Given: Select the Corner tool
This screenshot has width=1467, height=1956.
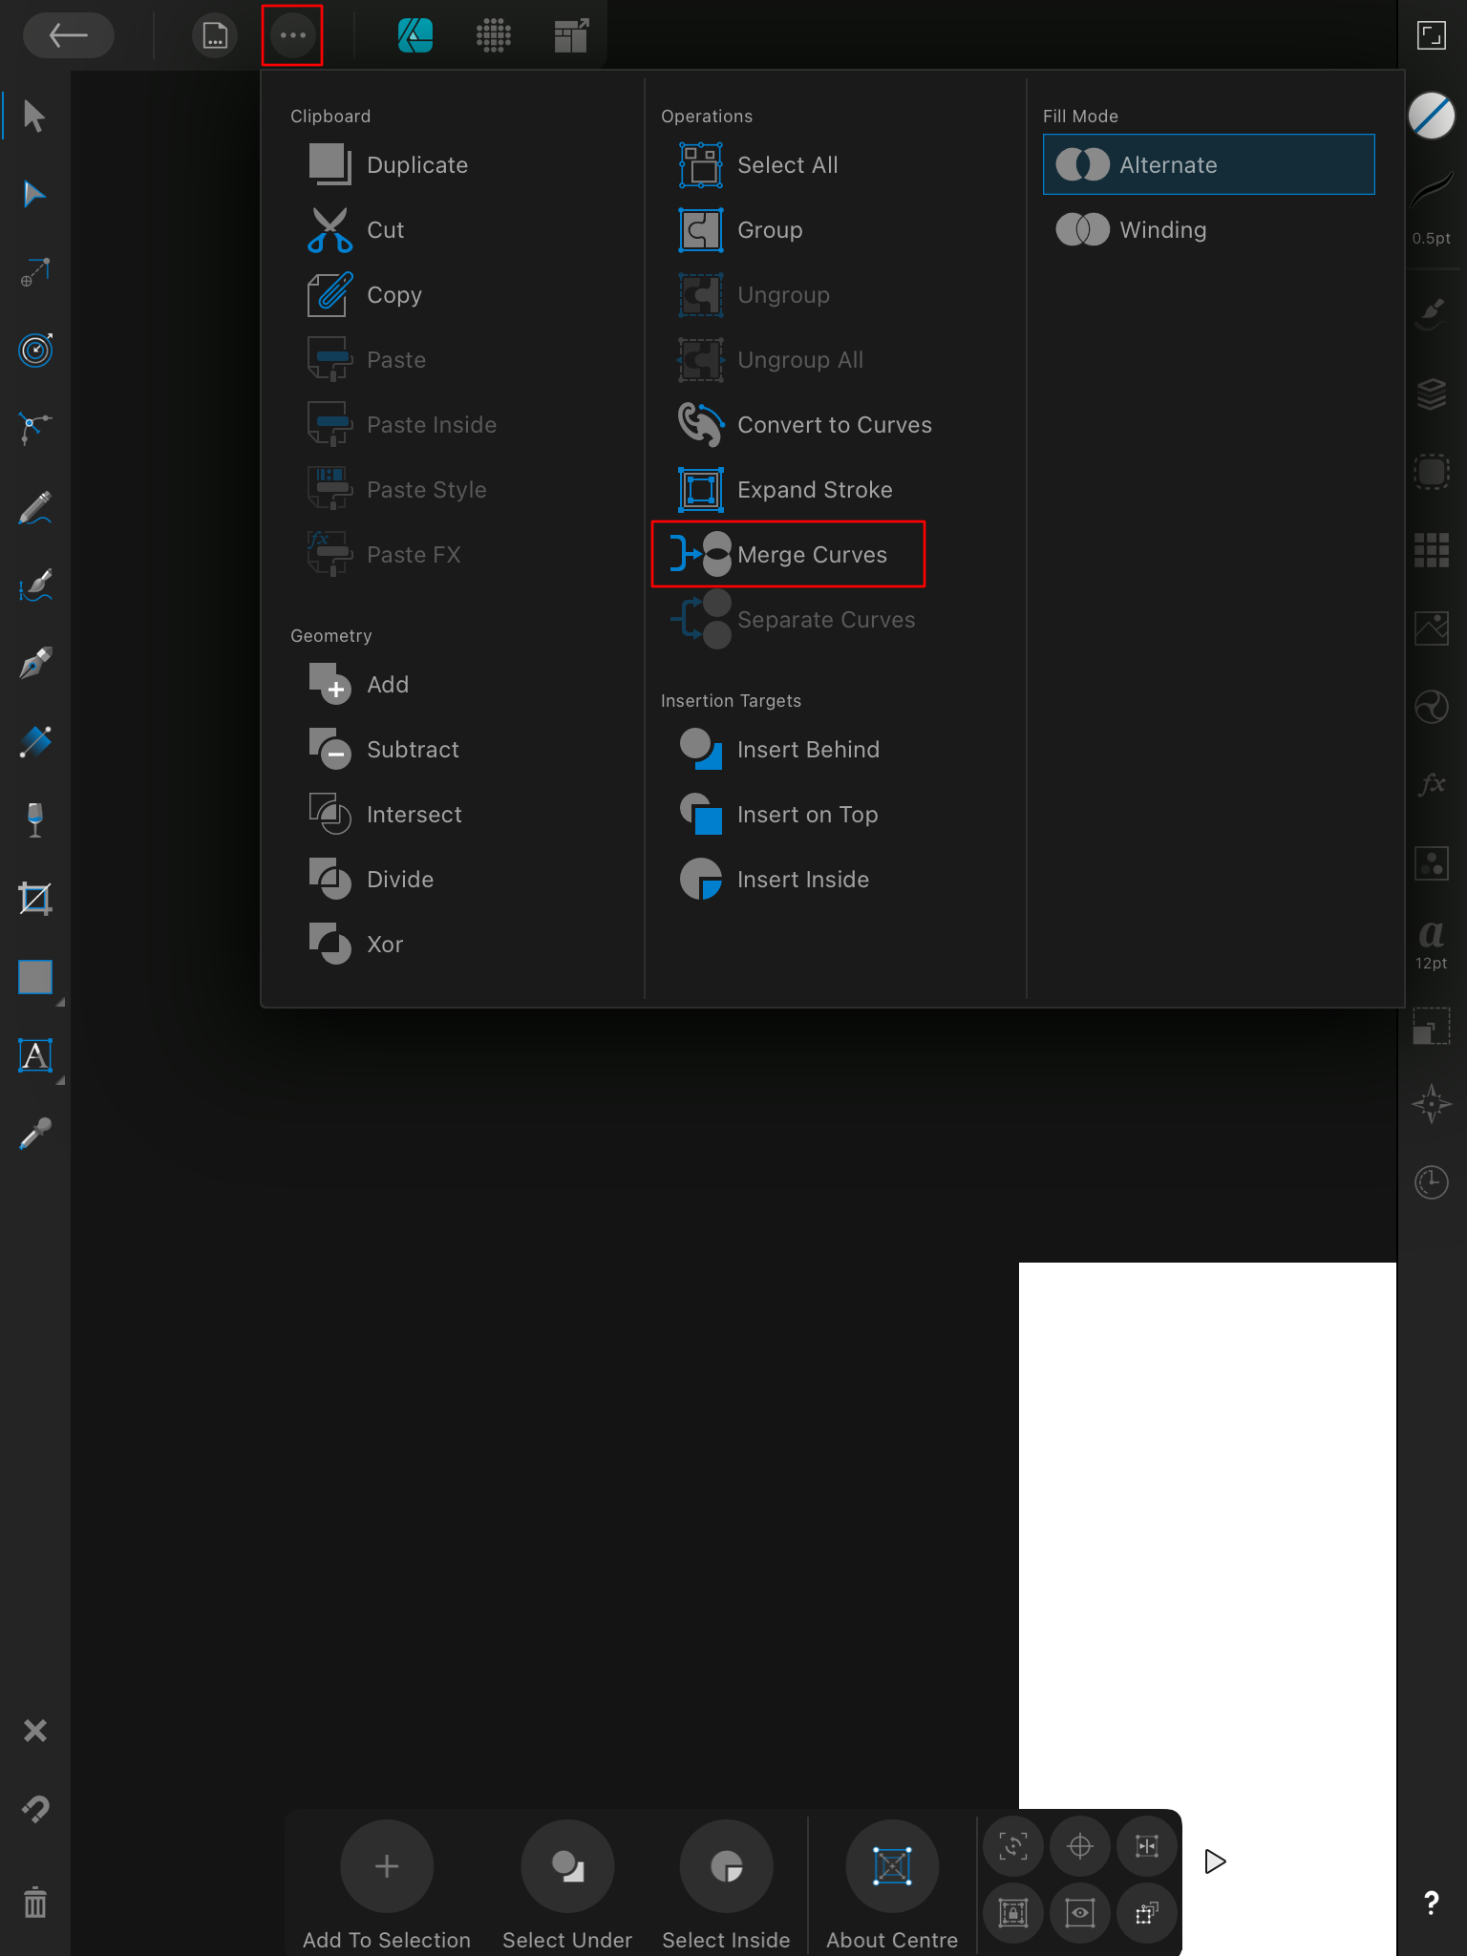Looking at the screenshot, I should click(35, 430).
